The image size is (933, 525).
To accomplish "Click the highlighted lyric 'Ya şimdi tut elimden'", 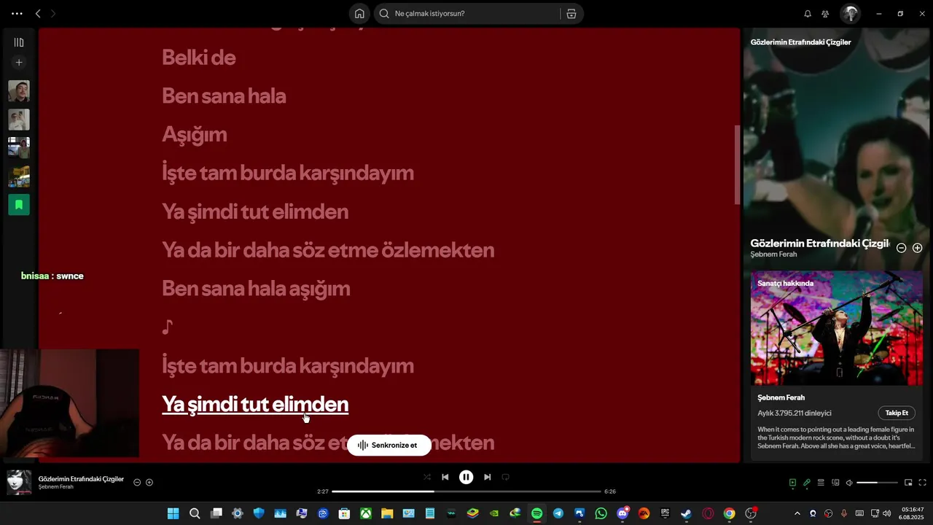I will pyautogui.click(x=255, y=404).
